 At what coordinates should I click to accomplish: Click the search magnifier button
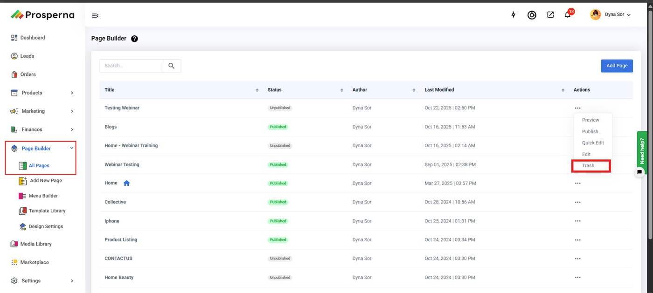click(x=172, y=66)
